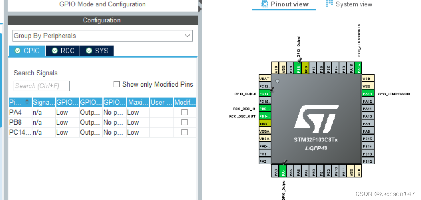
Task: Select the PA4 row in GPIO table
Action: [102, 112]
